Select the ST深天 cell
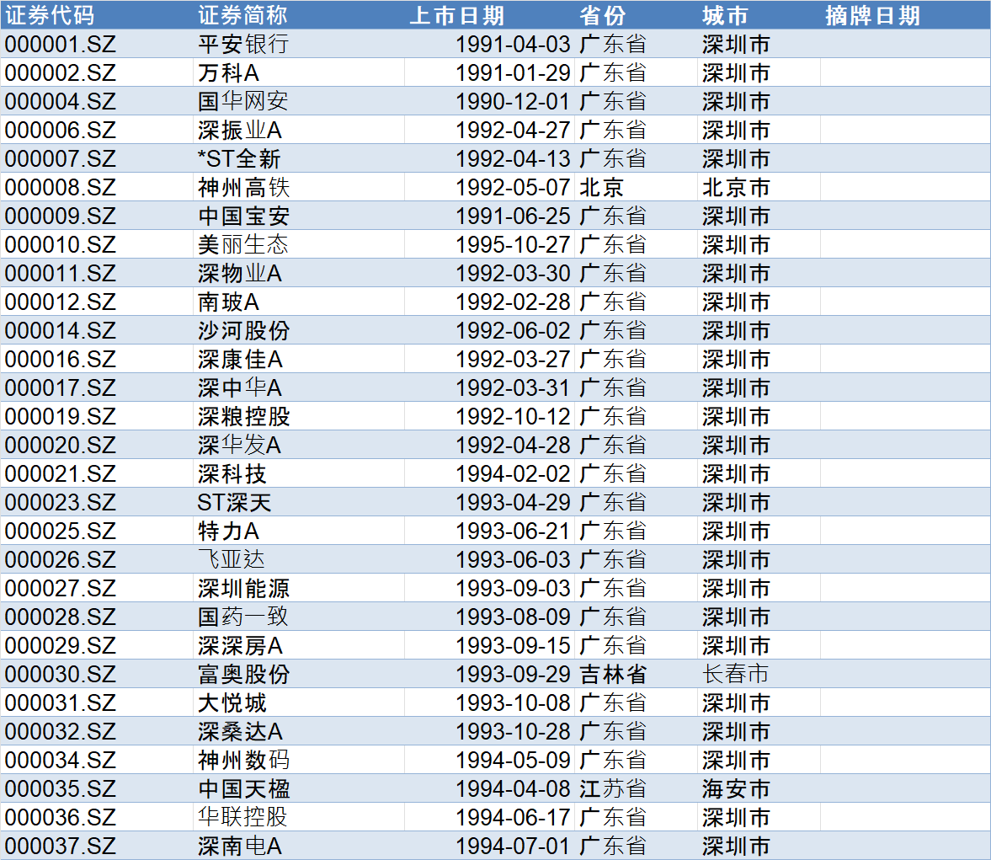This screenshot has height=860, width=991. point(298,502)
